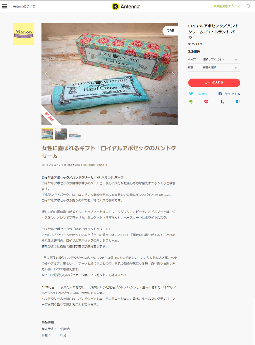Show the previous product image arrow
Image resolution: width=255 pixels, height=345 pixels.
click(46, 74)
